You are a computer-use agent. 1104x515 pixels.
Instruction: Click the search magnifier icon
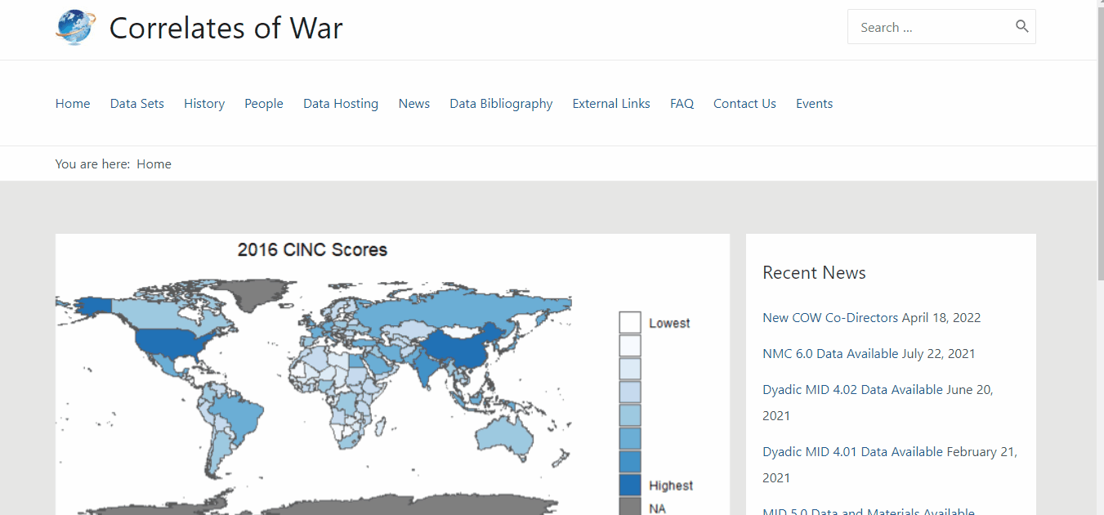tap(1021, 26)
